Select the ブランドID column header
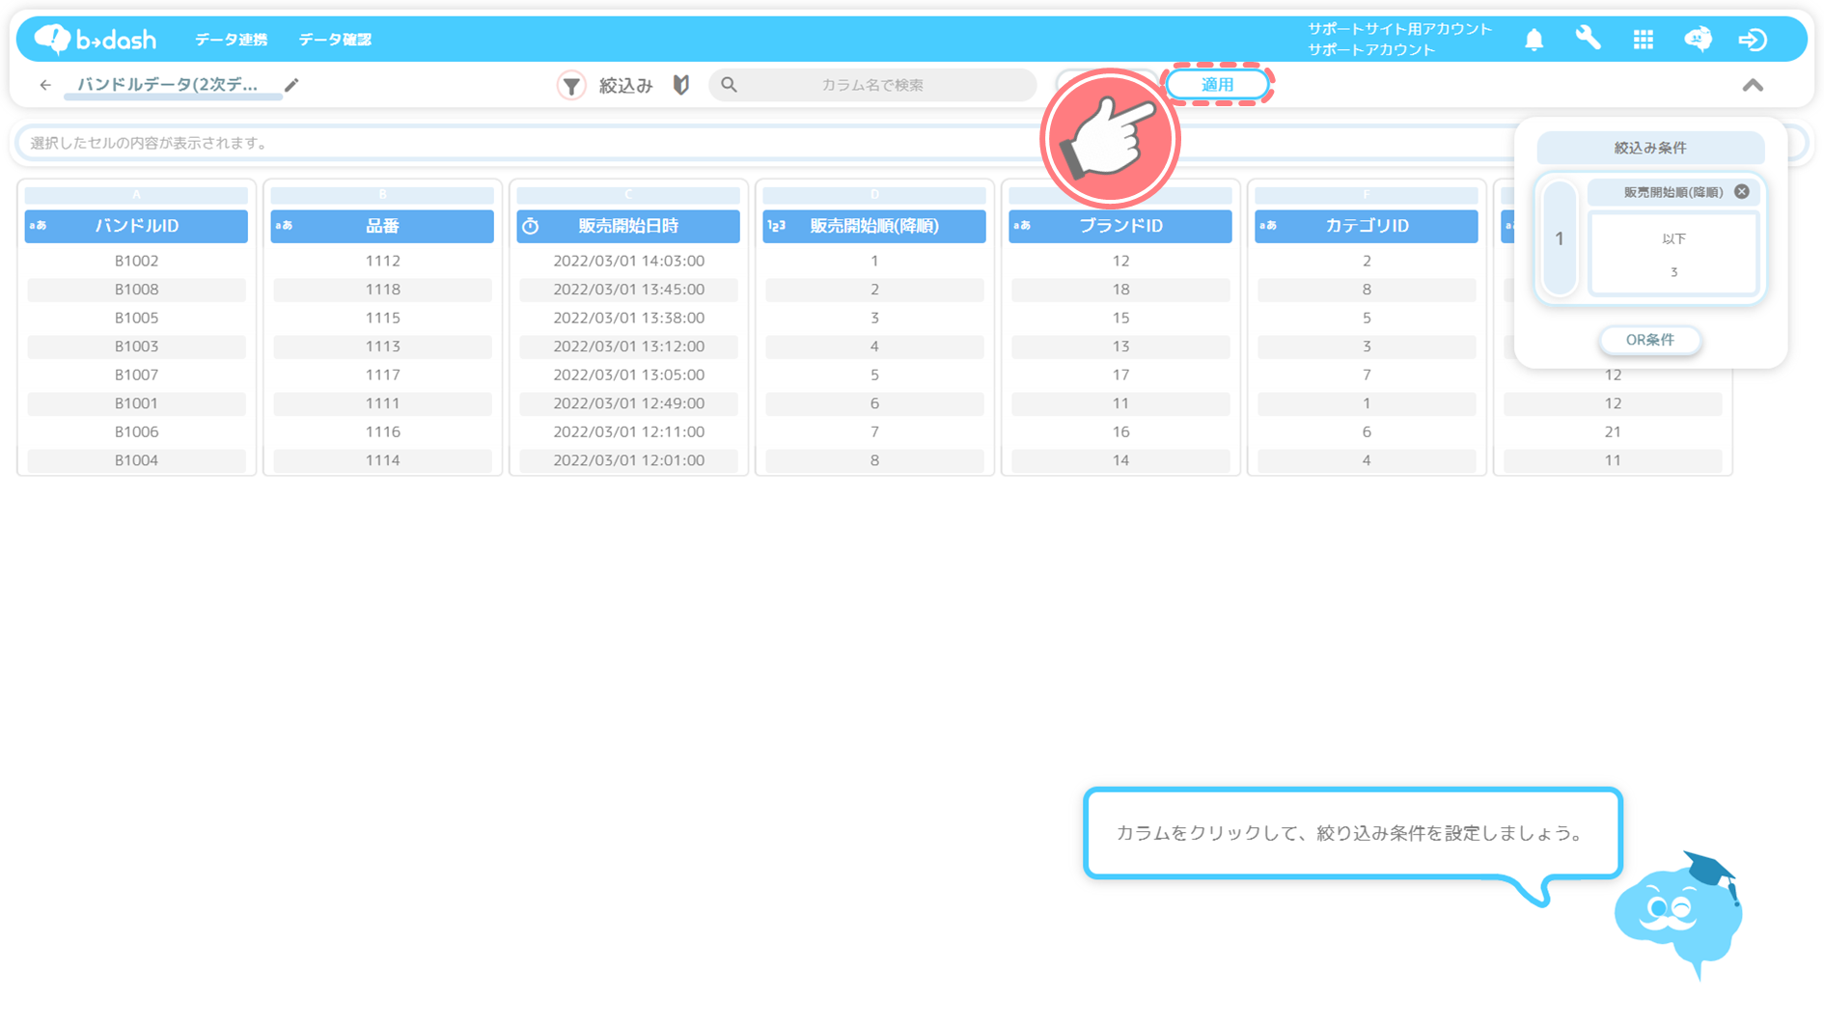The image size is (1824, 1026). tap(1120, 226)
